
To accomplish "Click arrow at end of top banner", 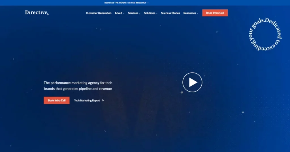I will point(147,3).
